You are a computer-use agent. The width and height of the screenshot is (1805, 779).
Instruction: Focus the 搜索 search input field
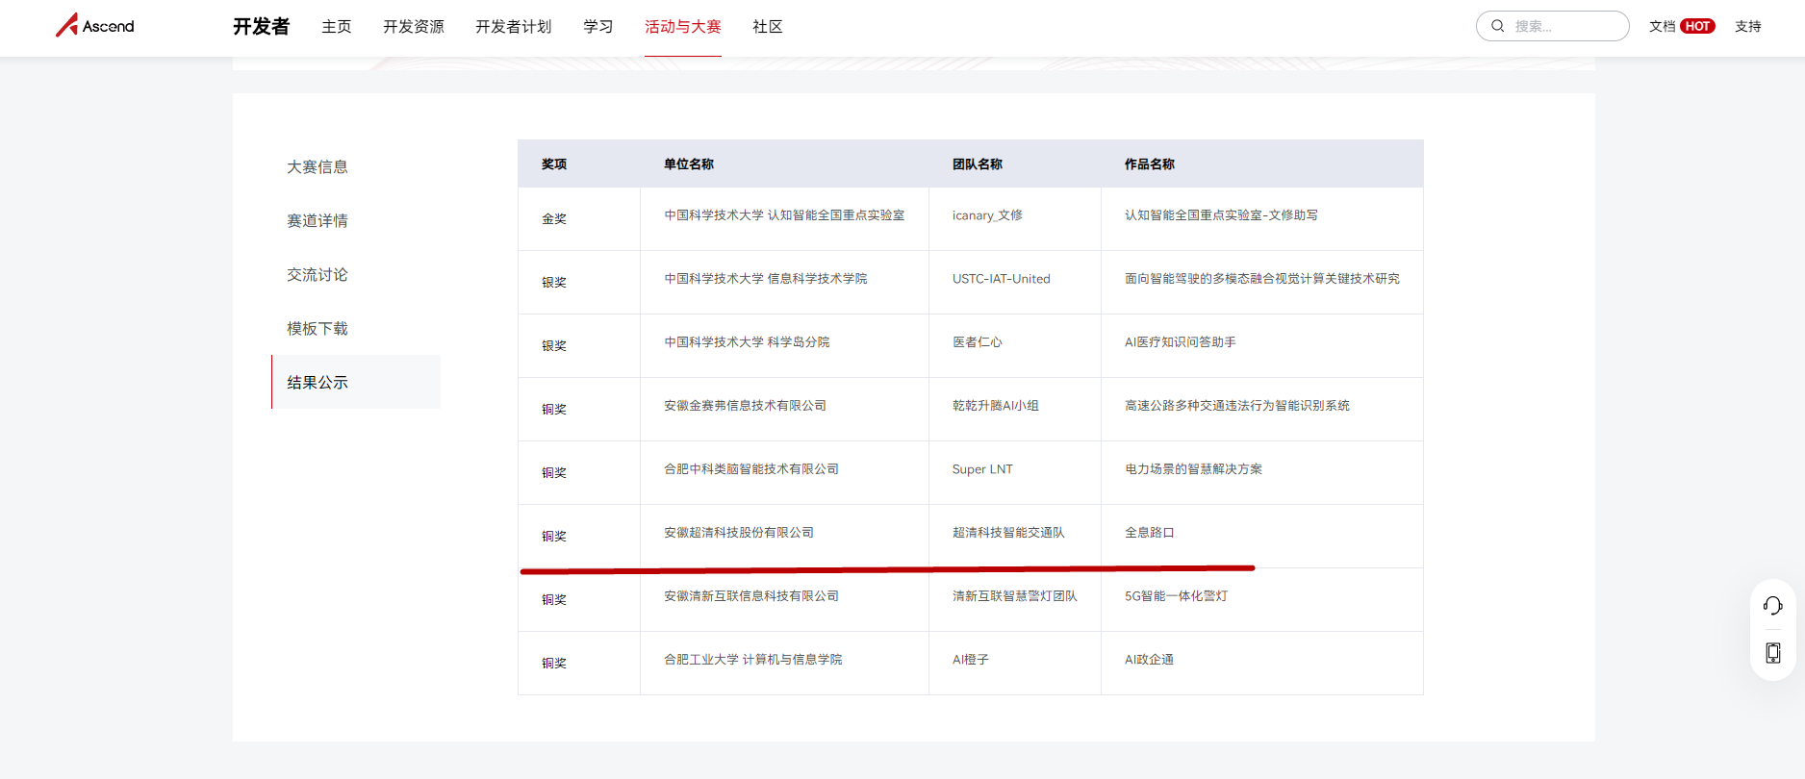point(1553,26)
